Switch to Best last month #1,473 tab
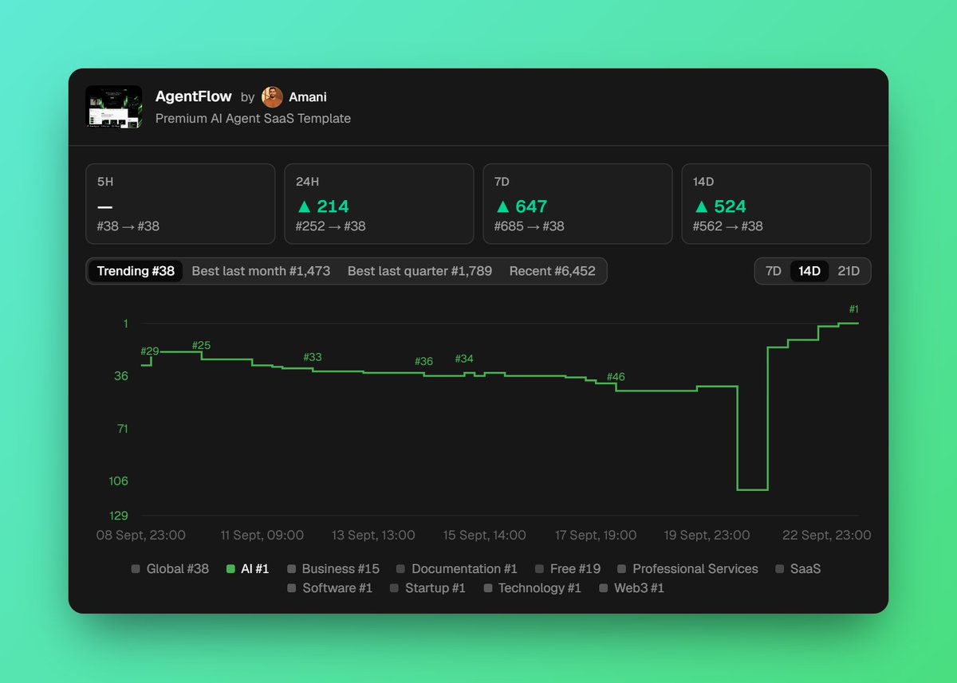This screenshot has width=957, height=683. click(x=261, y=271)
